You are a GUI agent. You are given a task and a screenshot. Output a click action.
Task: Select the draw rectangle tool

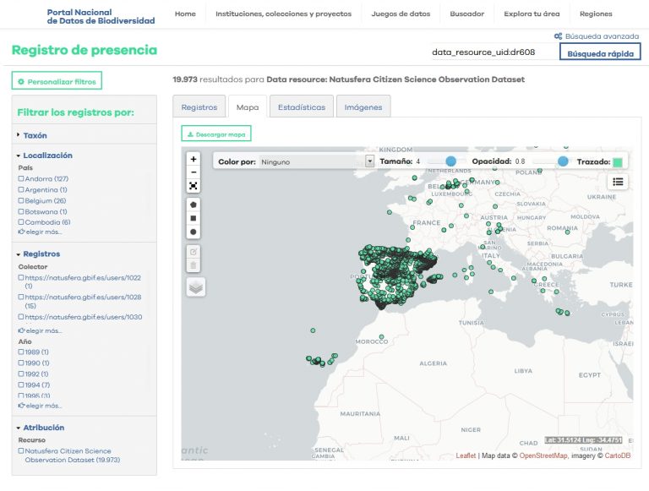pyautogui.click(x=194, y=218)
